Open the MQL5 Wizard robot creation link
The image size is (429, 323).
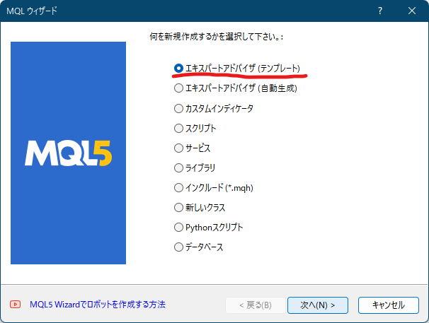click(98, 305)
